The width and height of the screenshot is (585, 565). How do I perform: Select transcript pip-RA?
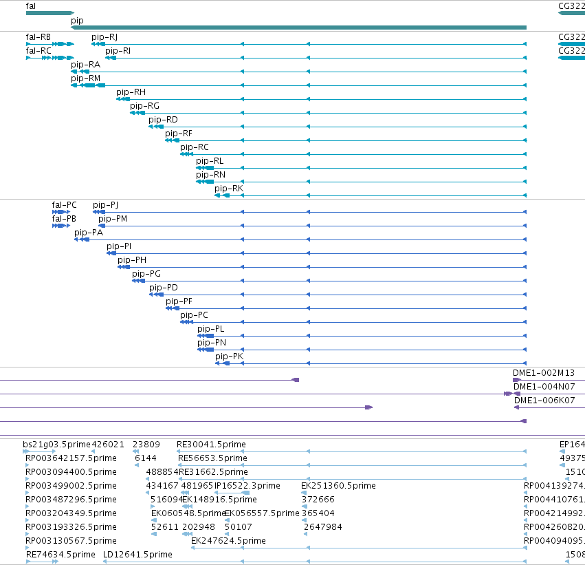(85, 65)
